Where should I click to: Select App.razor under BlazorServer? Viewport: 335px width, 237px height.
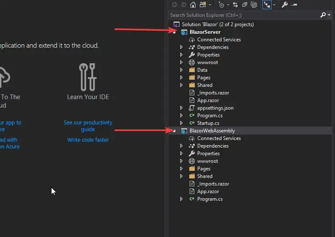[x=208, y=100]
